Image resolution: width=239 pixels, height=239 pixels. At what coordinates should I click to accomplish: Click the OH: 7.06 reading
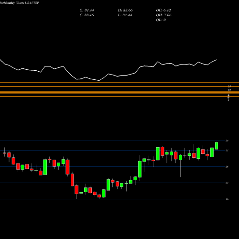163,15
